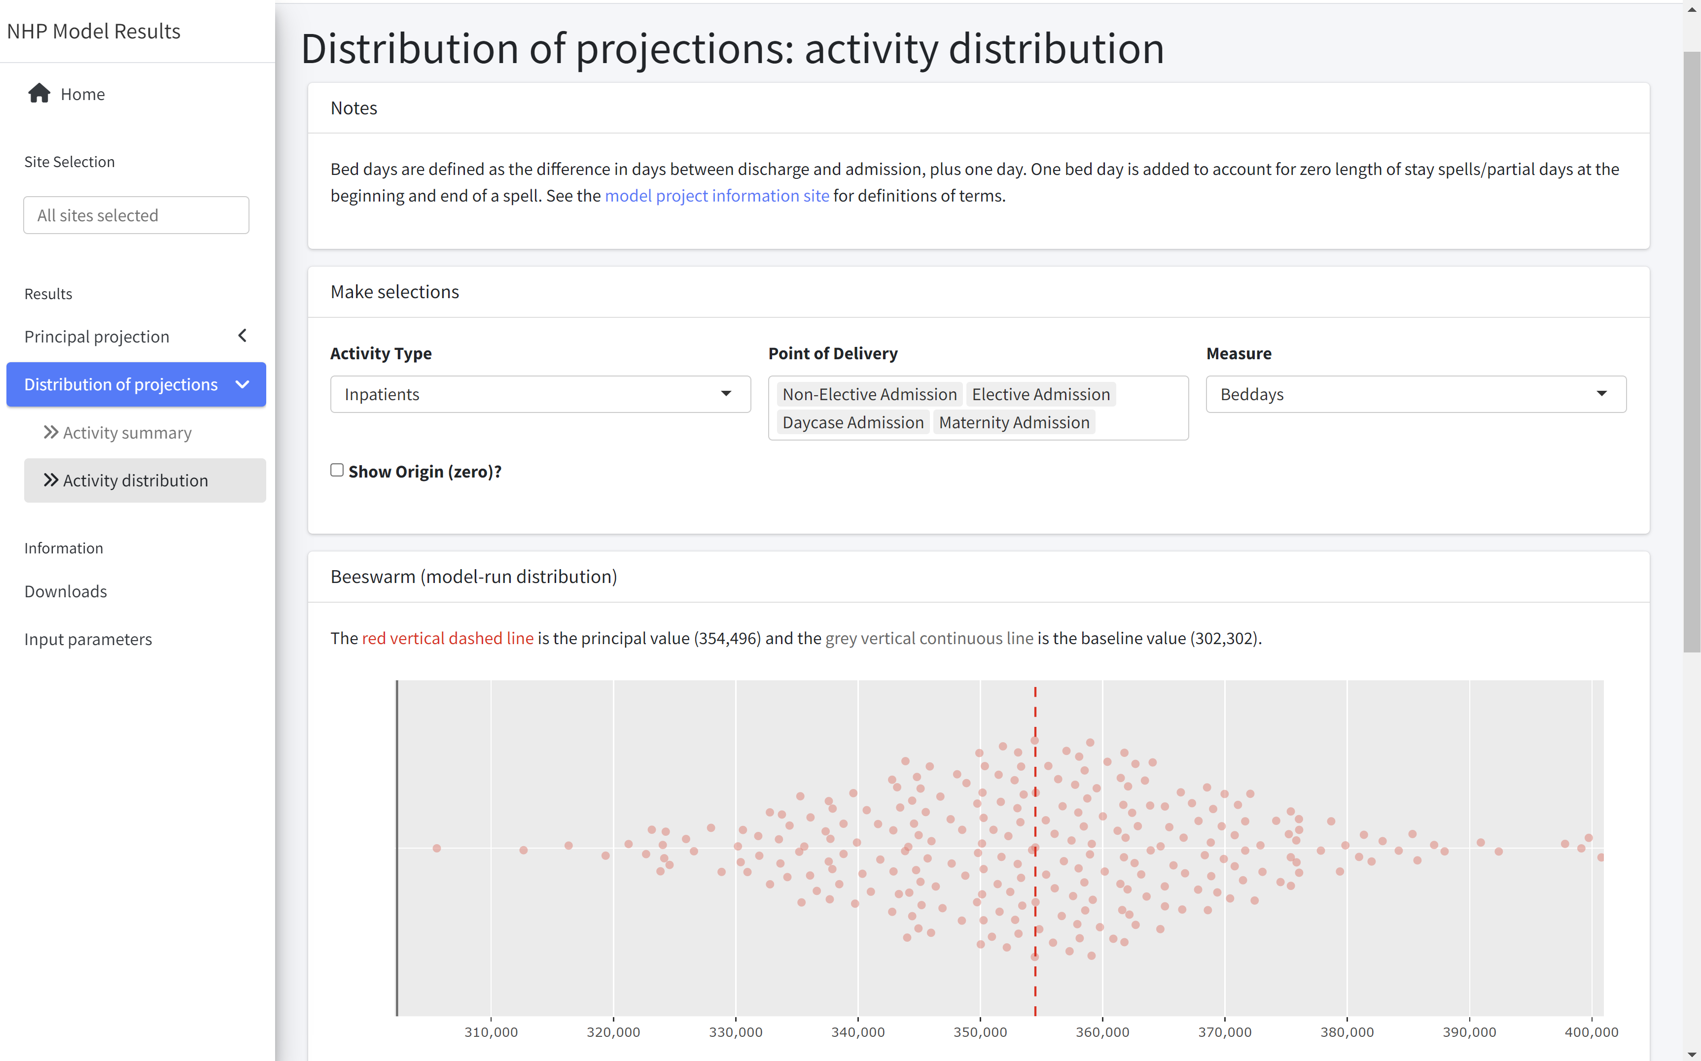1701x1061 pixels.
Task: Open the Information section
Action: click(63, 548)
